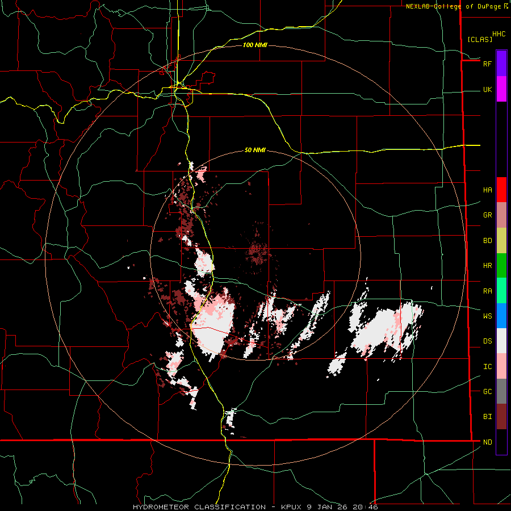Click the 100 NMI range ring label
The image size is (511, 511).
tap(255, 45)
